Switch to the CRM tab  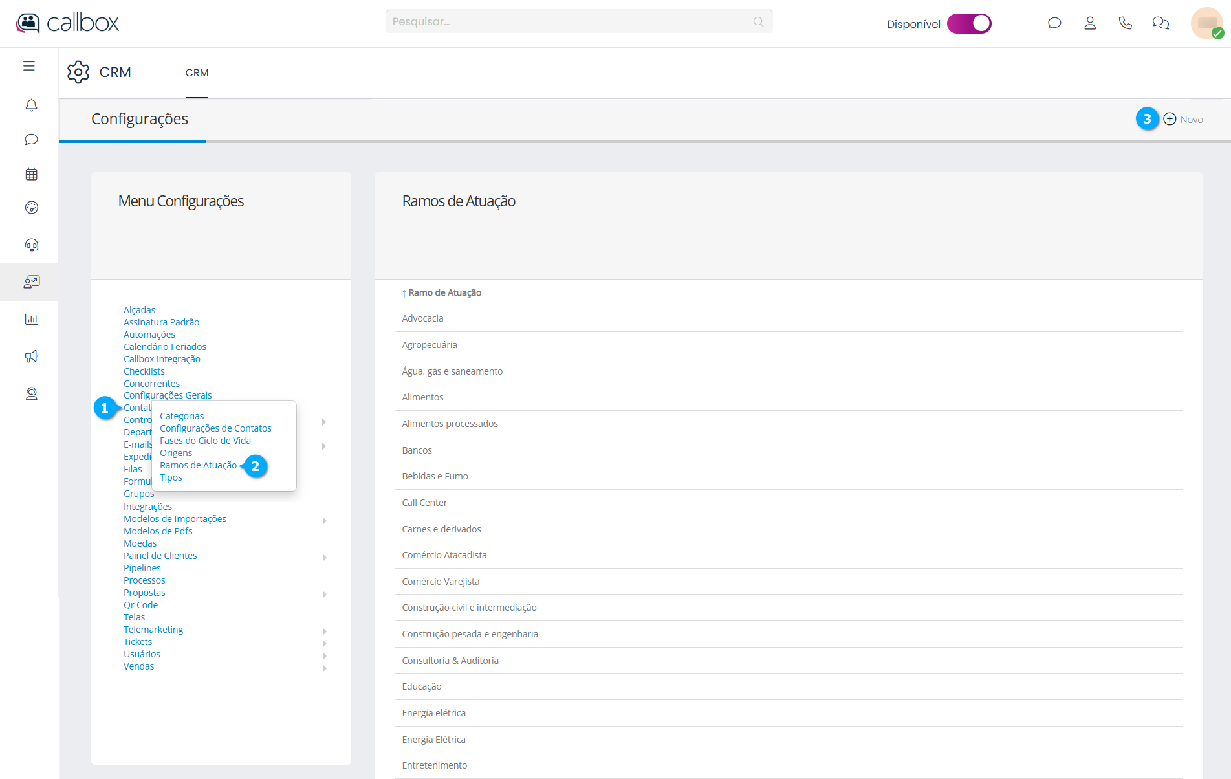coord(197,73)
